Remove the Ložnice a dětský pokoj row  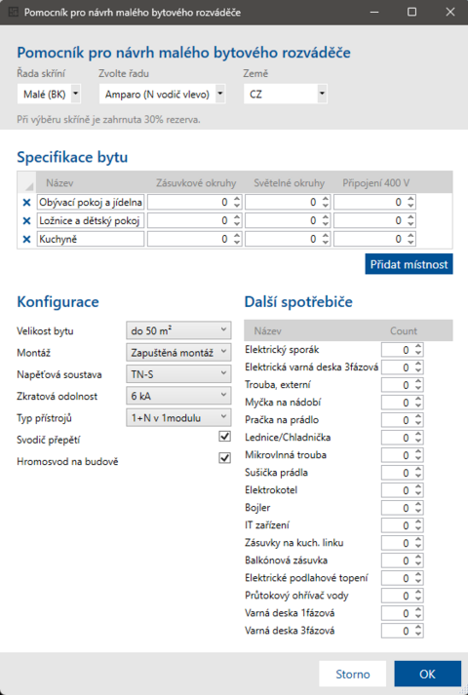(26, 220)
